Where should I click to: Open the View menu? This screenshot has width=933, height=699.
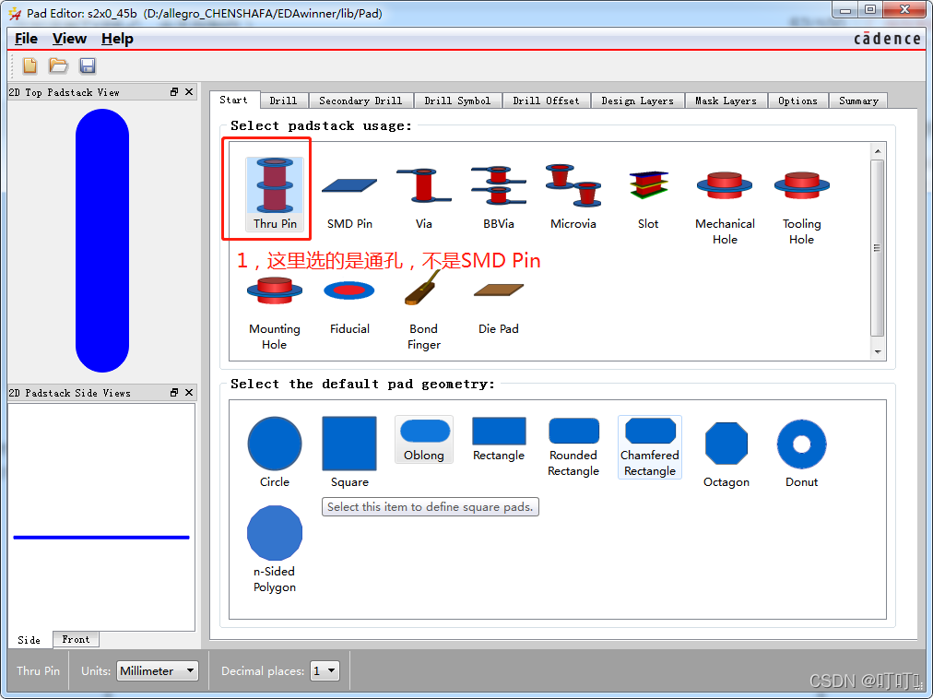point(70,39)
